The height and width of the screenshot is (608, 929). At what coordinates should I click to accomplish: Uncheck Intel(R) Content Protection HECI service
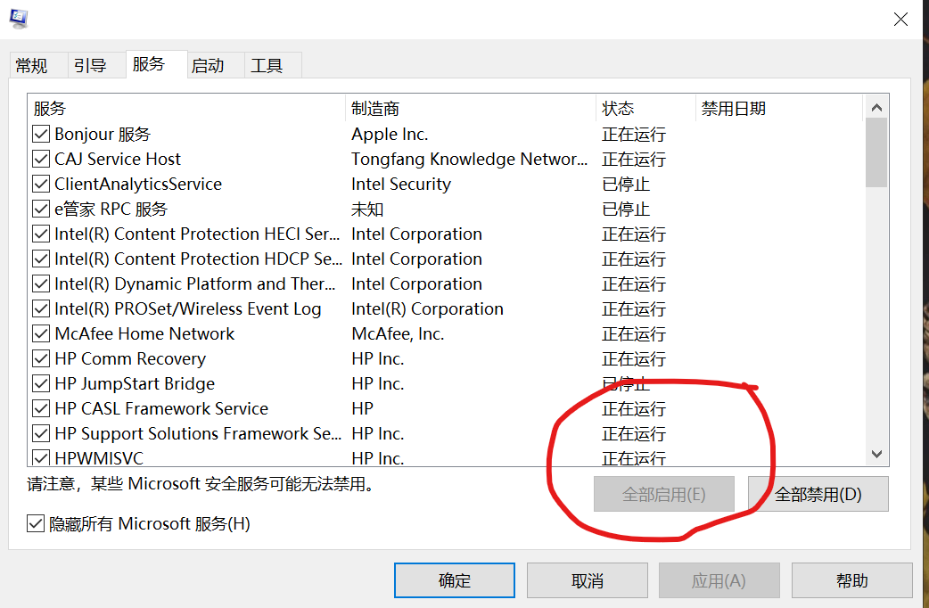[40, 234]
